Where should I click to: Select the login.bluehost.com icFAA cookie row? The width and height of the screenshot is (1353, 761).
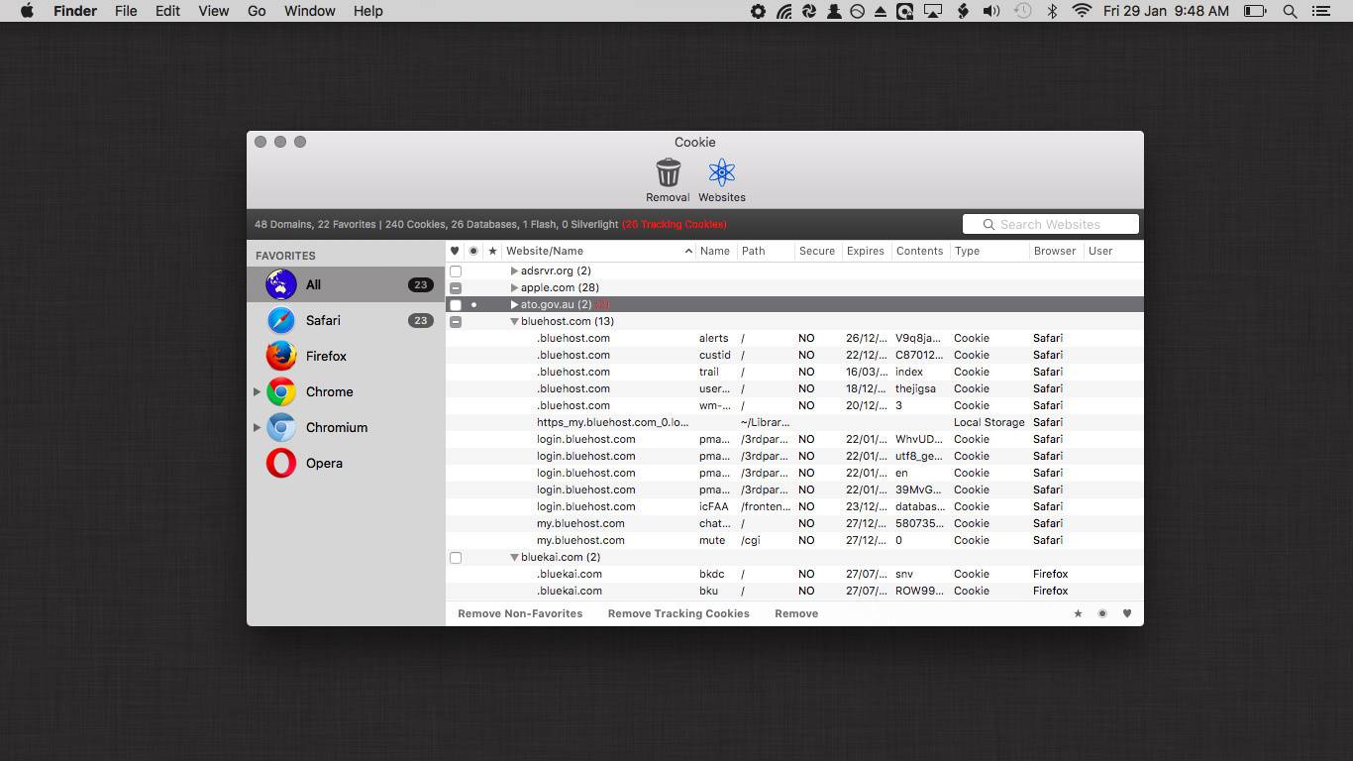click(794, 506)
